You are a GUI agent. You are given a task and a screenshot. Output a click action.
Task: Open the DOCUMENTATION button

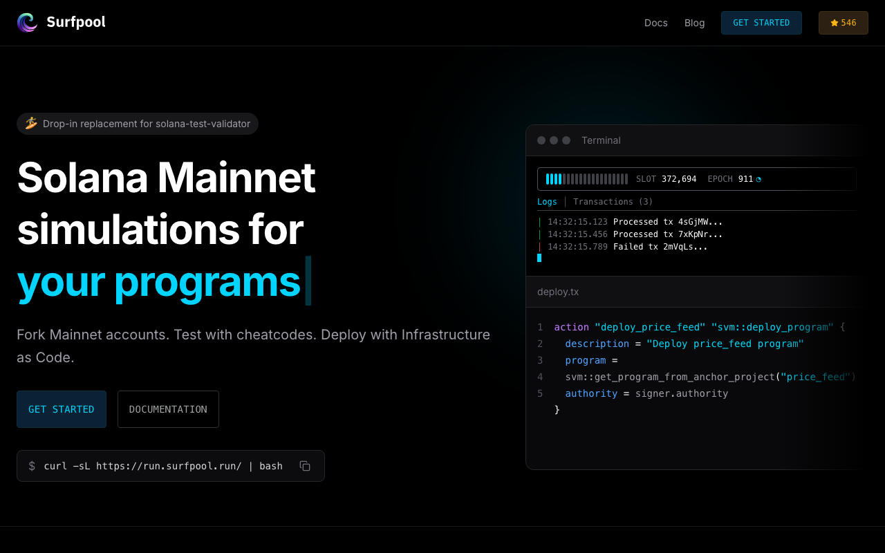(x=168, y=409)
